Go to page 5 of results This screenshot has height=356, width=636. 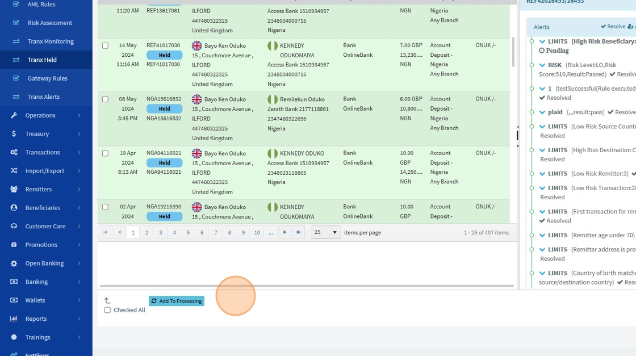click(188, 232)
